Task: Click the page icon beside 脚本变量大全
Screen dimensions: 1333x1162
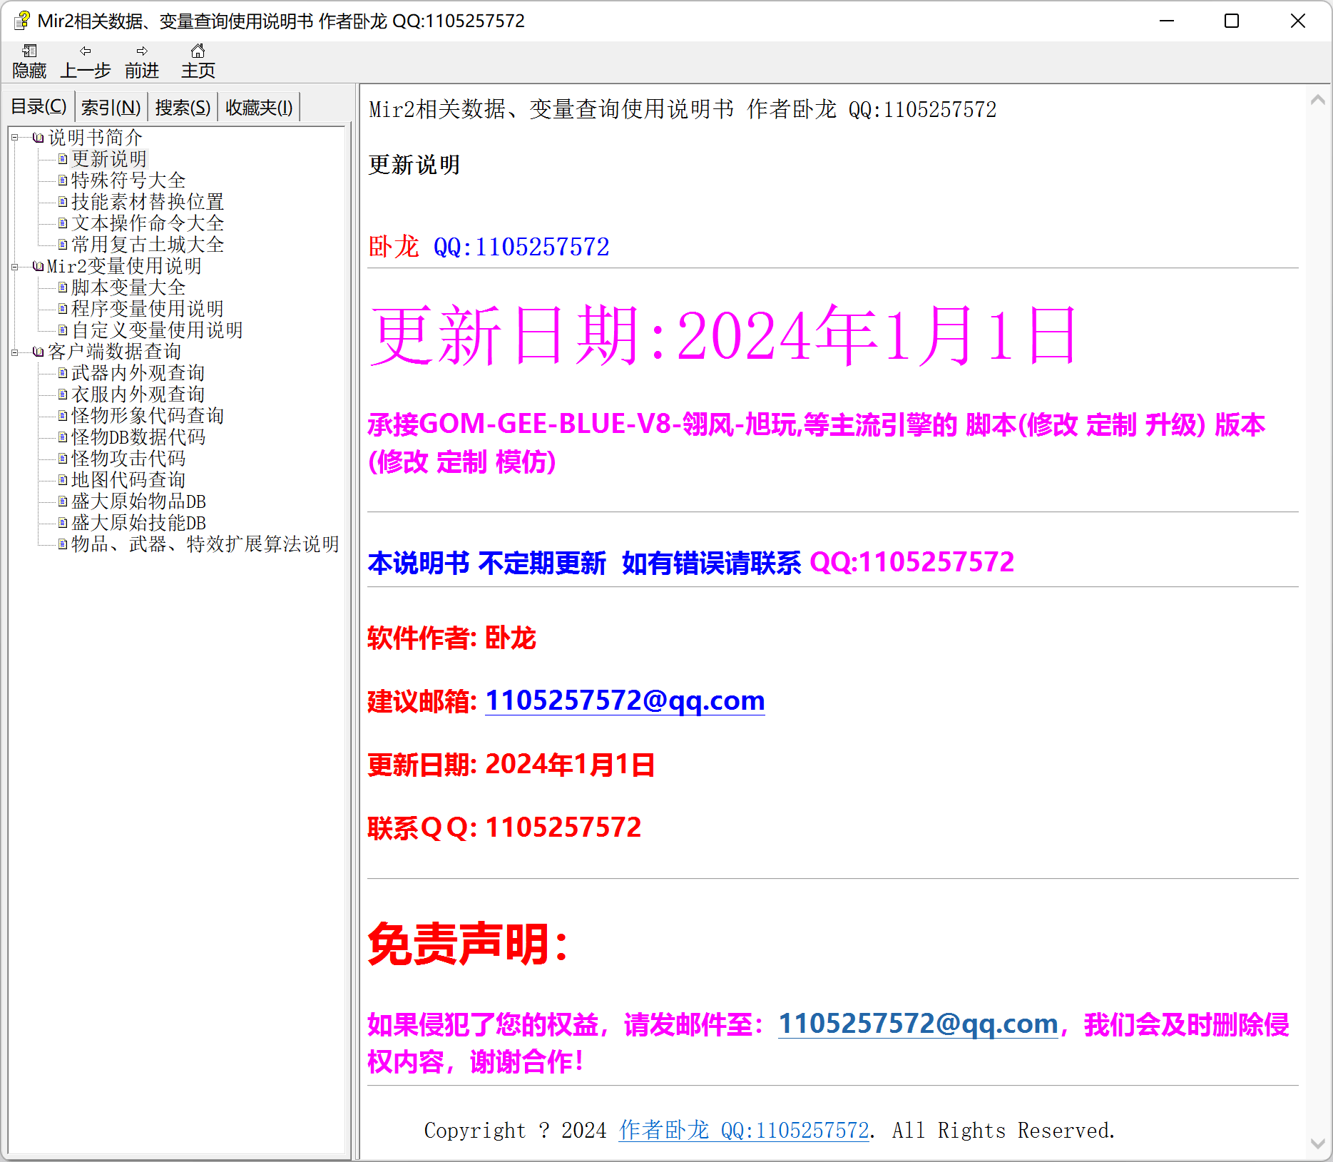Action: click(x=63, y=287)
